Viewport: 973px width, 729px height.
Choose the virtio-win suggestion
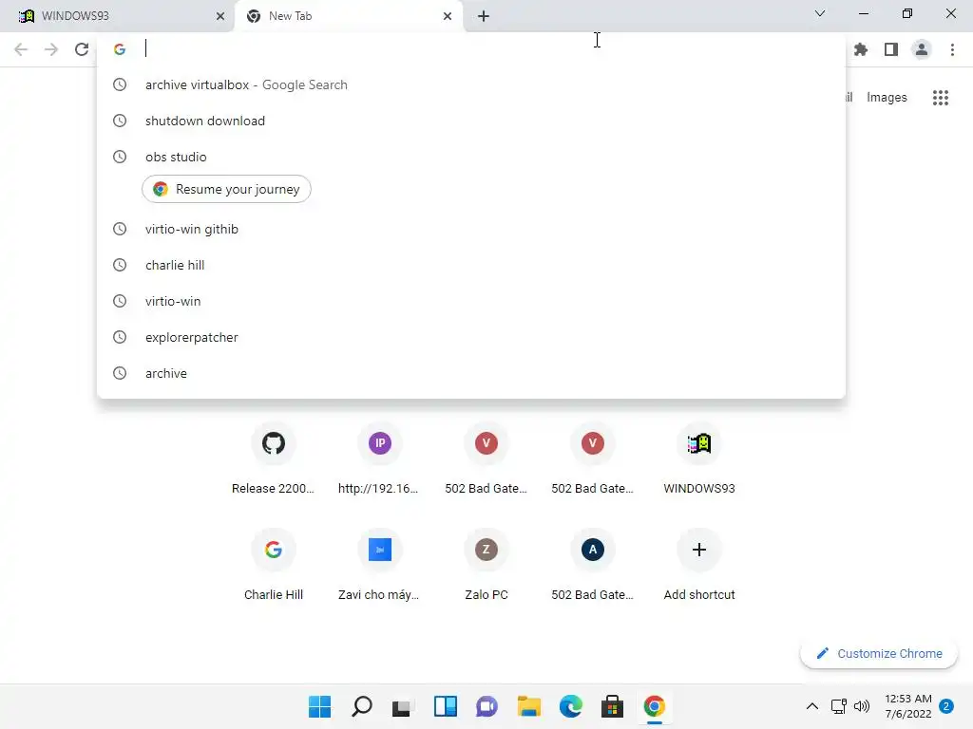[x=471, y=301]
